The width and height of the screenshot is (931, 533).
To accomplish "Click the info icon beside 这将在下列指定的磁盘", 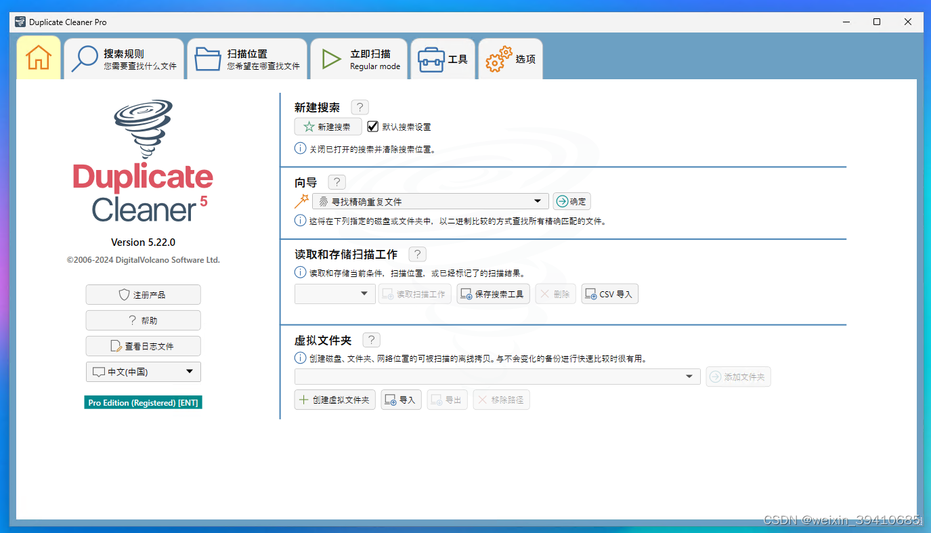I will (300, 220).
